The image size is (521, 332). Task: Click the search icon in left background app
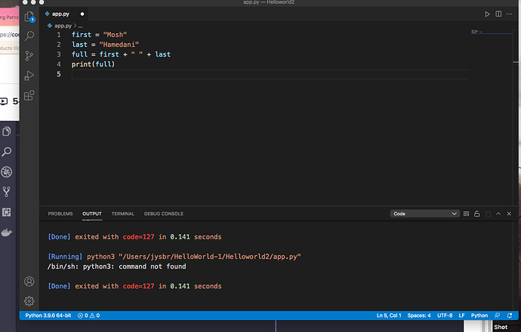[7, 152]
